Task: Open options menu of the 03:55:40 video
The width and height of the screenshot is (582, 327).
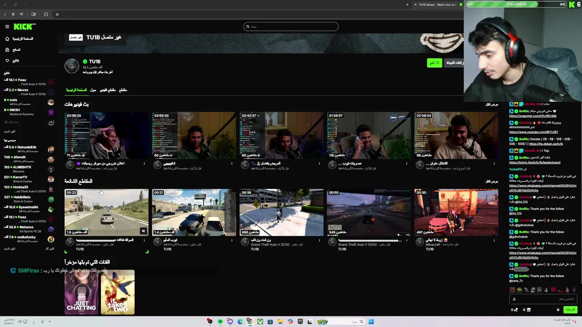Action: click(x=232, y=163)
